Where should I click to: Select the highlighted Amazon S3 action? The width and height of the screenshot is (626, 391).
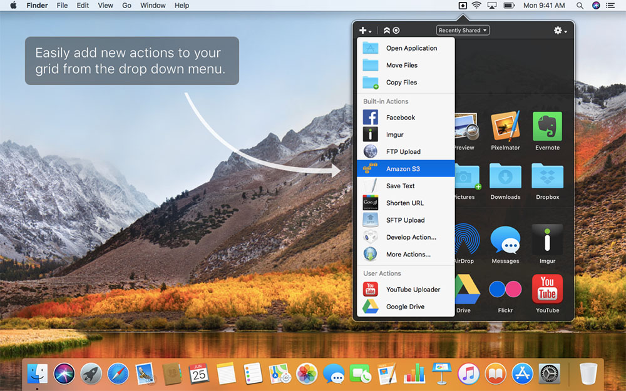click(406, 168)
